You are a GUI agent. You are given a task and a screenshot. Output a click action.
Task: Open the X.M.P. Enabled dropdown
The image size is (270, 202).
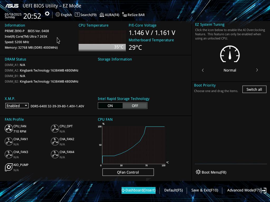click(x=17, y=106)
